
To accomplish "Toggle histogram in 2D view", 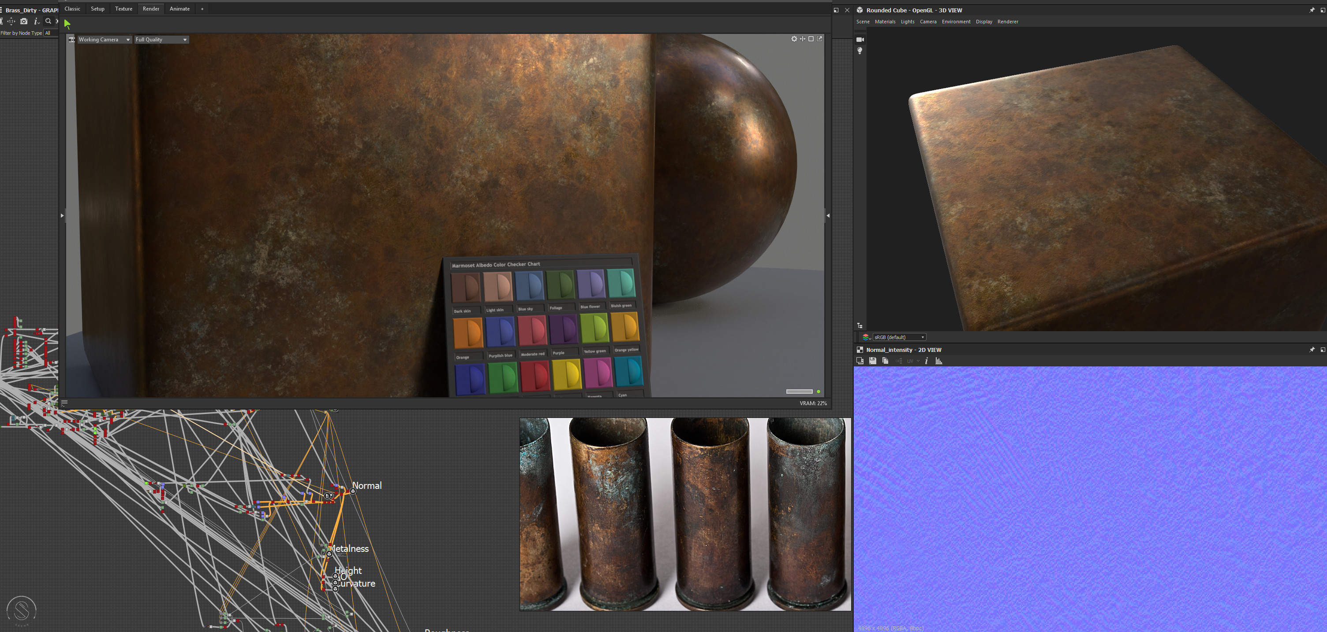I will [x=938, y=361].
